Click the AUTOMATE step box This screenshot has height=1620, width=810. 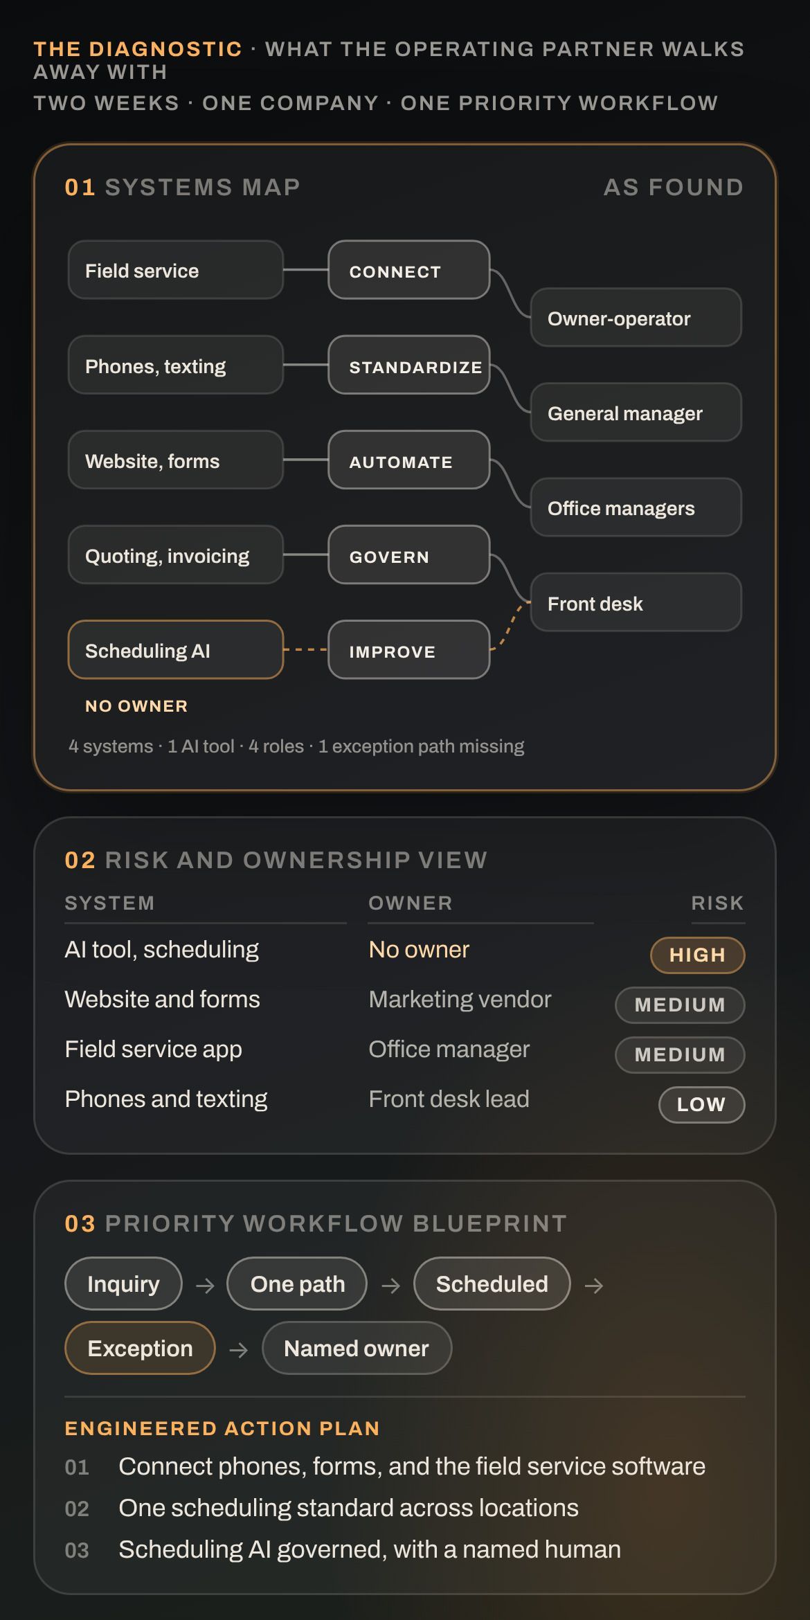409,460
